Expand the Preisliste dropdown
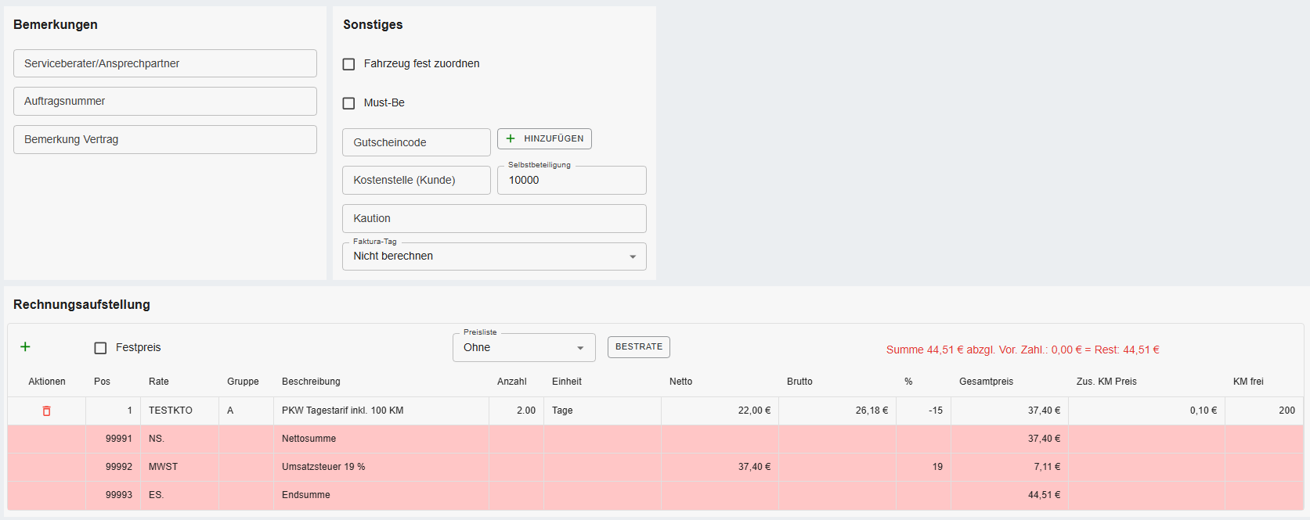 click(x=523, y=348)
